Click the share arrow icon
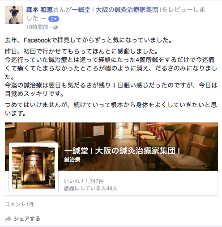The image size is (222, 227). click(8, 219)
